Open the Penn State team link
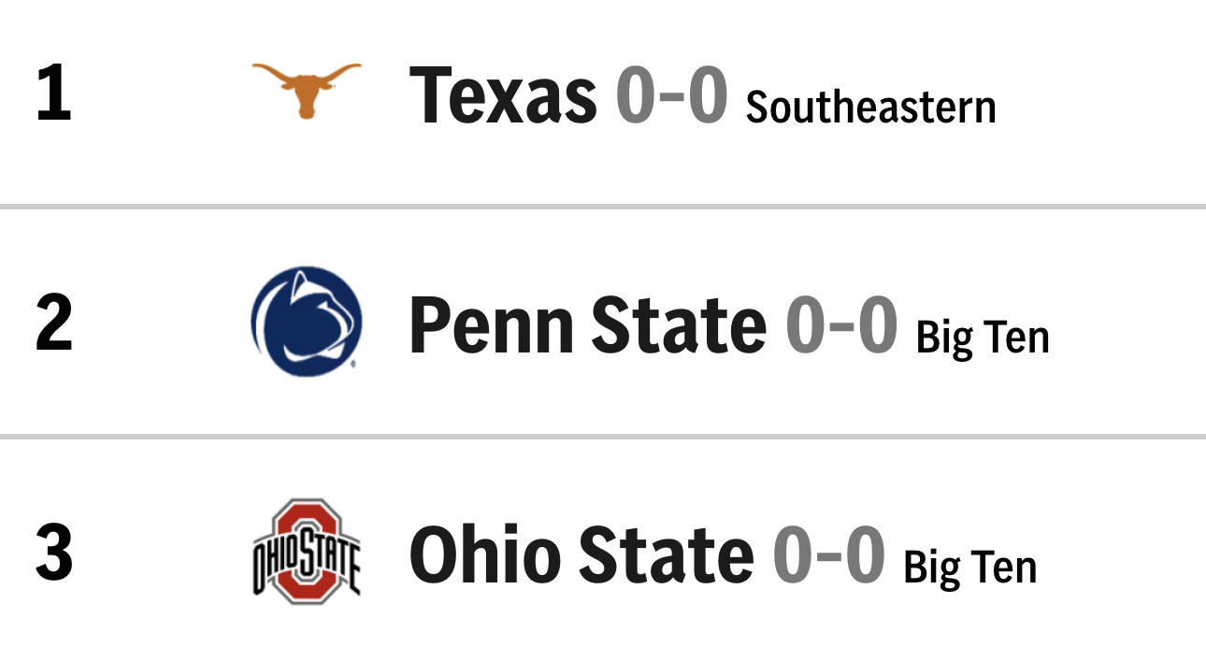Viewport: 1206px width, 647px height. click(x=587, y=324)
